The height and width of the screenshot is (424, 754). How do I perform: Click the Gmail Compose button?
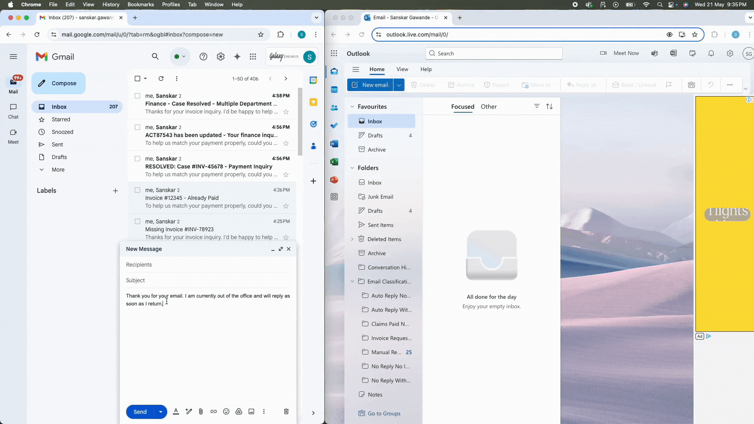coord(59,83)
